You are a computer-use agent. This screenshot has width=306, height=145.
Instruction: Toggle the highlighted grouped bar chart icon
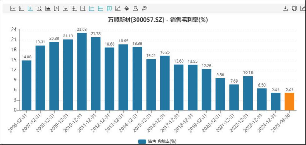30,8
